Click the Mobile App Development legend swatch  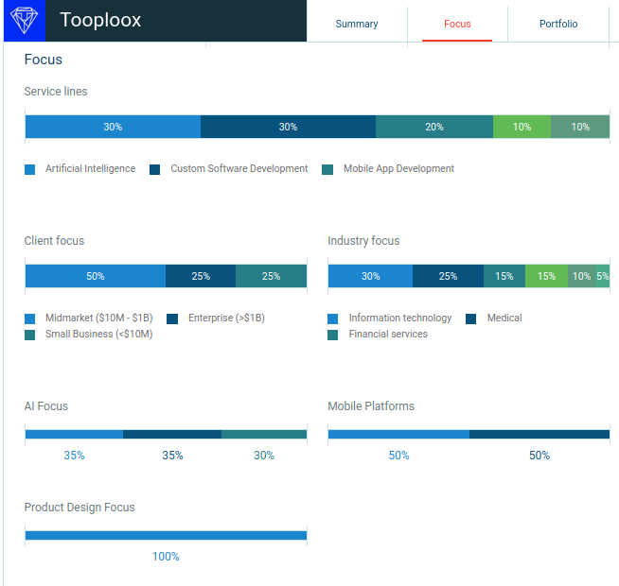(x=327, y=169)
